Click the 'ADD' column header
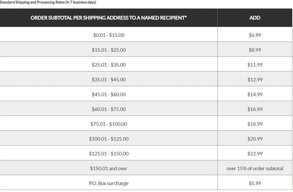 coord(255,18)
